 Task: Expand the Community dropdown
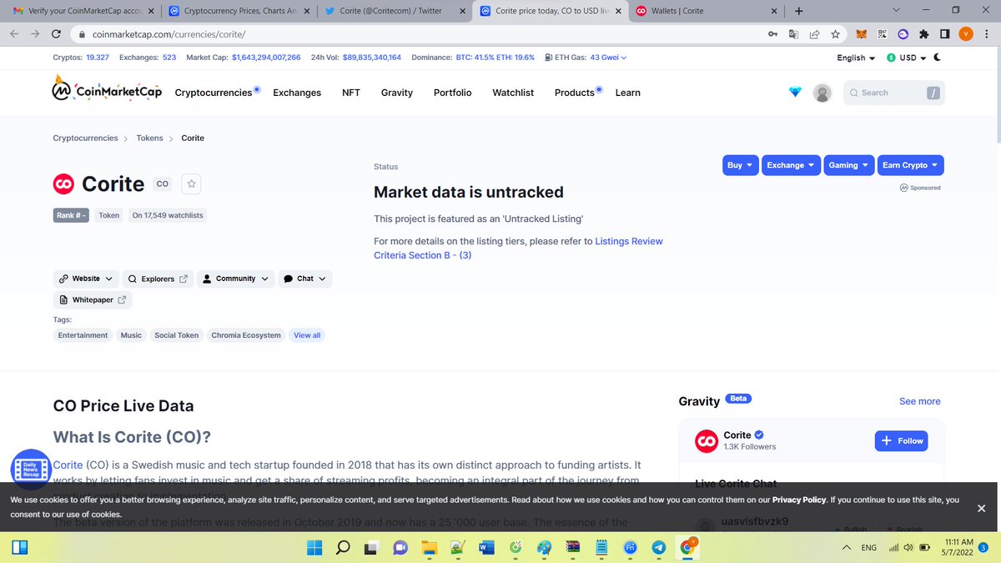click(x=236, y=279)
